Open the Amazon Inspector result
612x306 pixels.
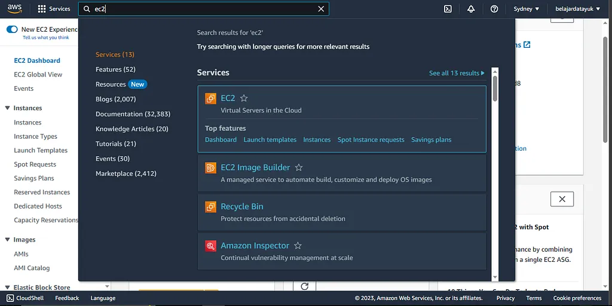(255, 246)
